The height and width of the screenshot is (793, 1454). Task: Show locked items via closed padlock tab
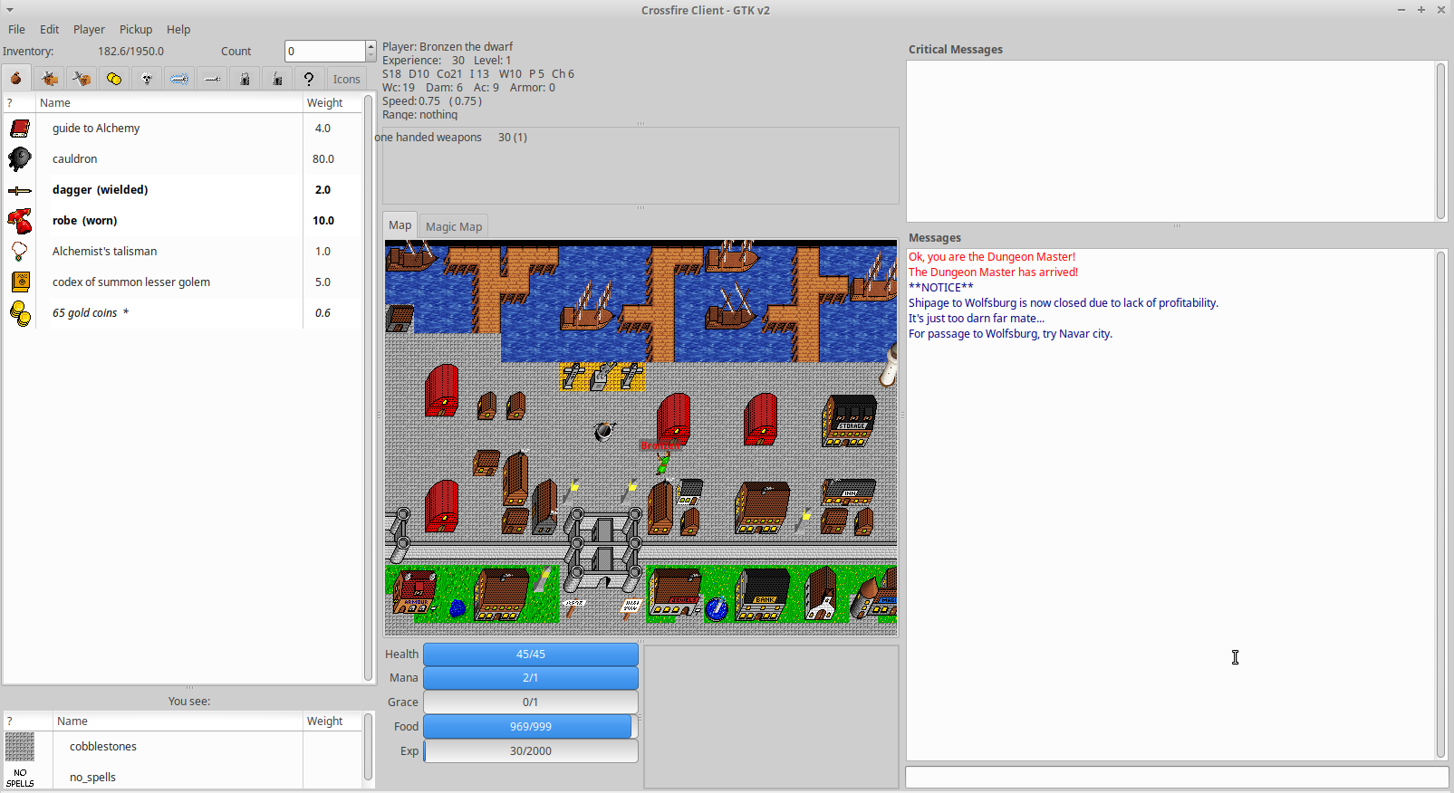pyautogui.click(x=245, y=79)
